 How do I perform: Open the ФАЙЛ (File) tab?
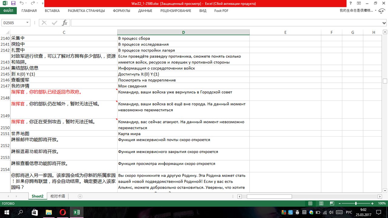[8, 11]
